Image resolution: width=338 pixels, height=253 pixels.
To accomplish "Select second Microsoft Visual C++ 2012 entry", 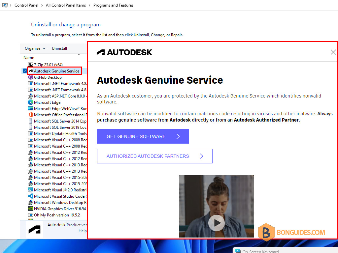I will [57, 158].
